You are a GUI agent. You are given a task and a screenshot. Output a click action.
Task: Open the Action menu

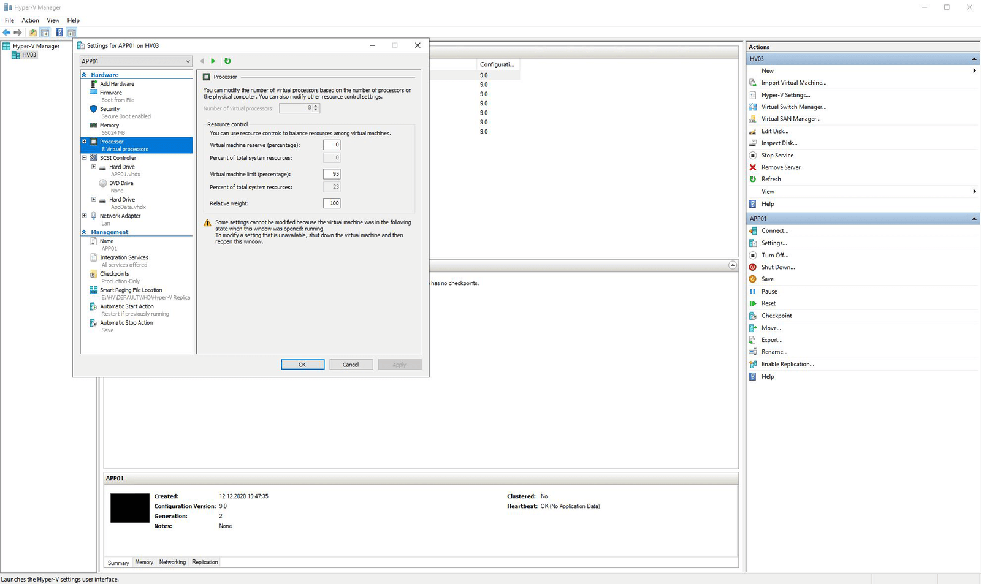(30, 20)
